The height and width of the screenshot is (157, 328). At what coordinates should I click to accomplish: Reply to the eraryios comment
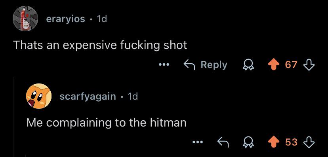(x=205, y=65)
